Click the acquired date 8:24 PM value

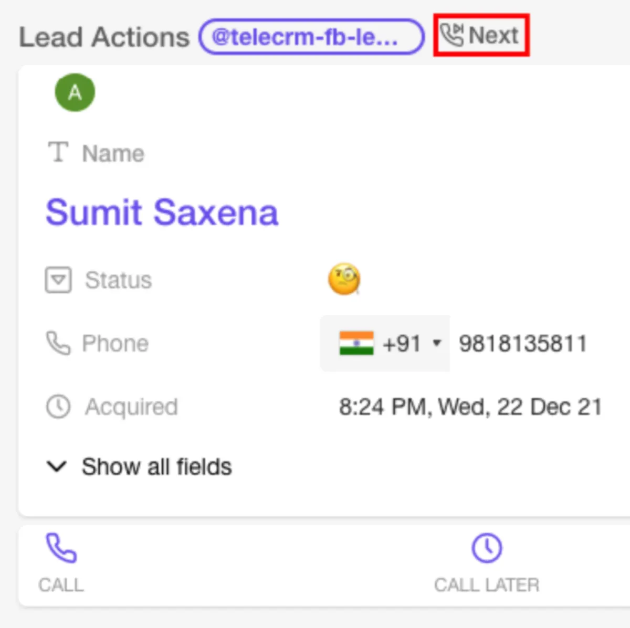470,407
